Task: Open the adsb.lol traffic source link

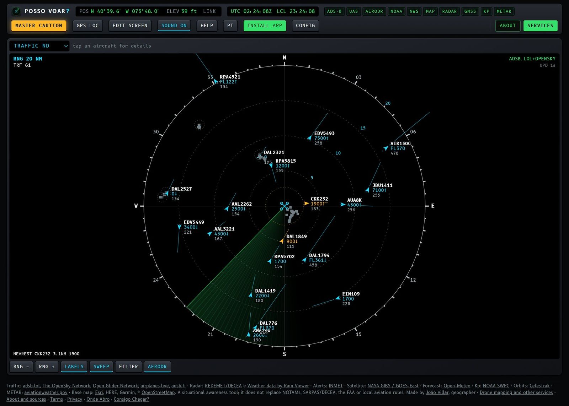Action: point(31,386)
